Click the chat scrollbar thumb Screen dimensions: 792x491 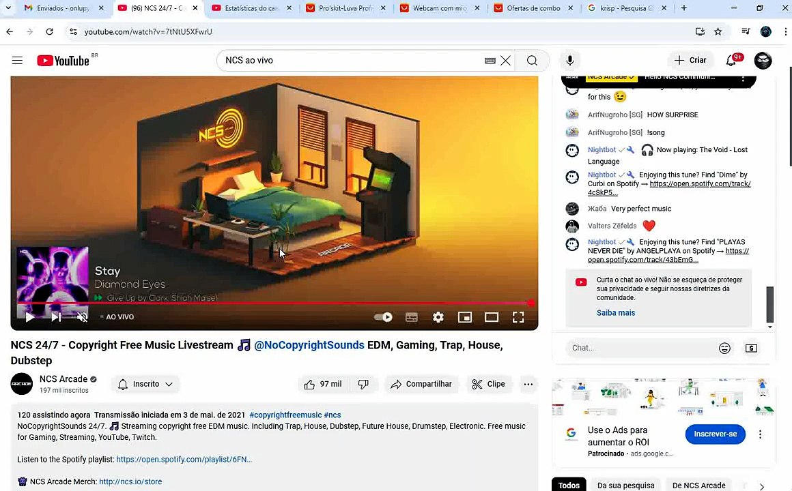coord(769,304)
